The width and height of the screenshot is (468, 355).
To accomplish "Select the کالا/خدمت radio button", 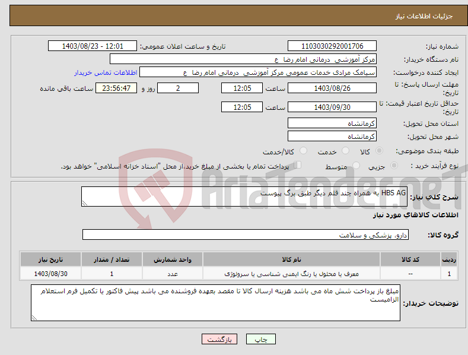I will (303, 151).
